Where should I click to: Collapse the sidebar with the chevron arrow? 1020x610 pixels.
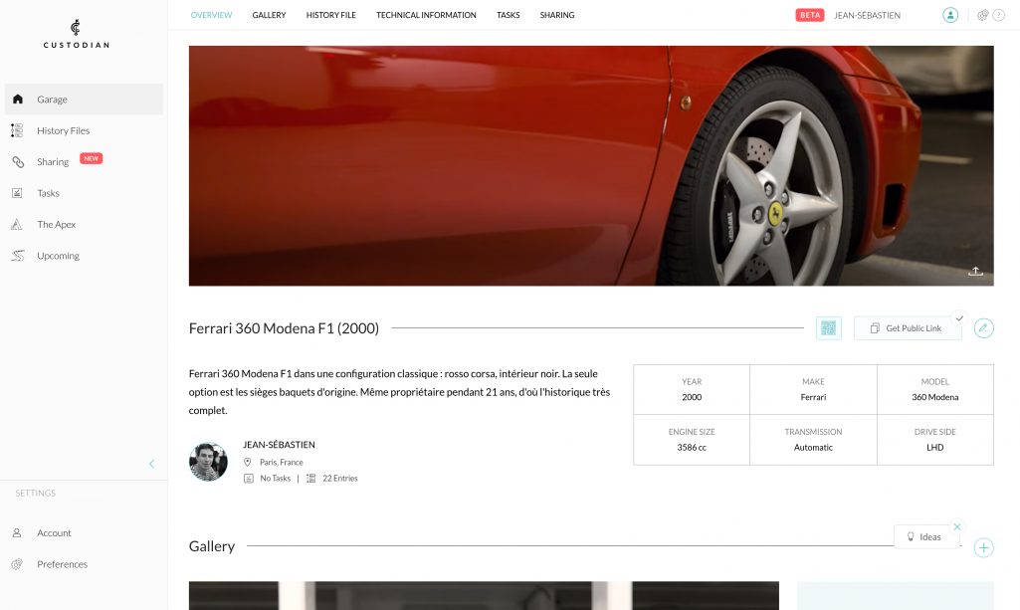click(x=151, y=464)
